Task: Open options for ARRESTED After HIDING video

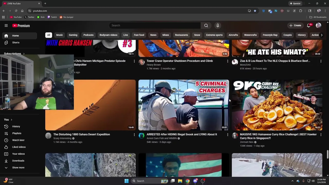Action: point(227,135)
